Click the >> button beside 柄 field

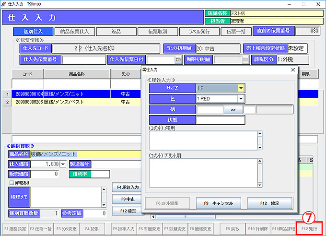(233, 109)
